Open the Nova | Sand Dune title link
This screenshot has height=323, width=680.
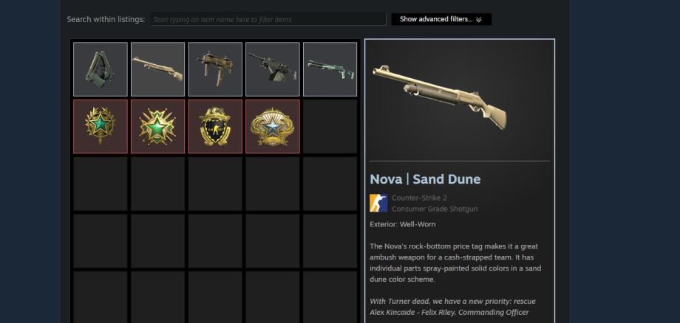(x=425, y=179)
